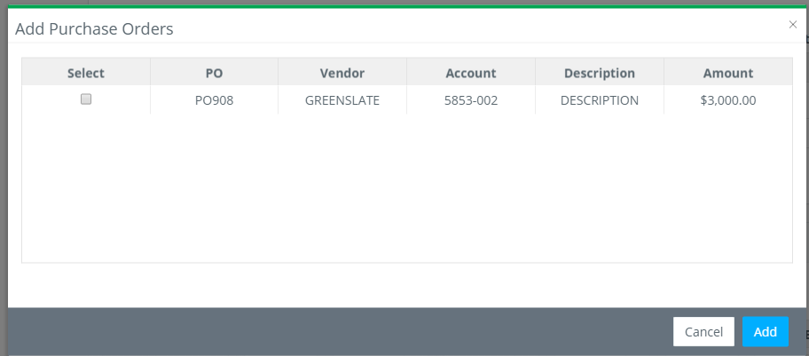The height and width of the screenshot is (356, 809).
Task: Click the blue Add button
Action: 766,332
